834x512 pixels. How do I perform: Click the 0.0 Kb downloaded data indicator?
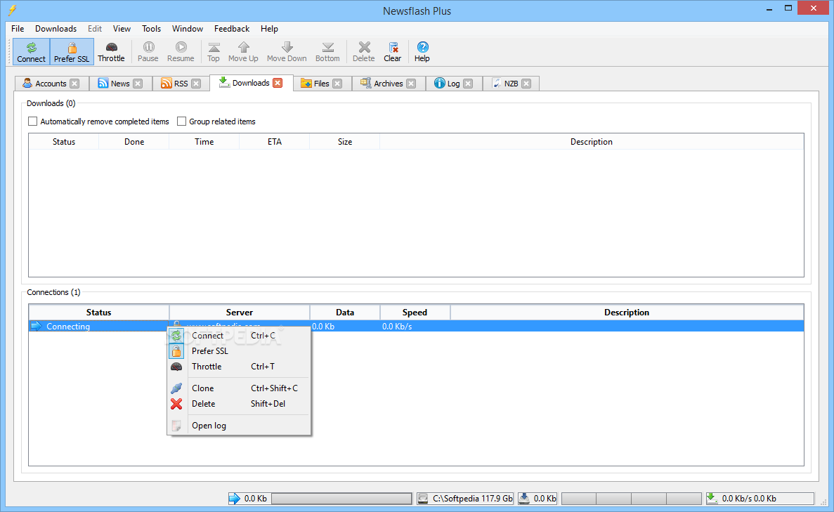click(538, 498)
